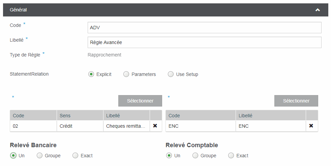
Task: Set Relevé Bancaire to Groupe
Action: click(39, 156)
